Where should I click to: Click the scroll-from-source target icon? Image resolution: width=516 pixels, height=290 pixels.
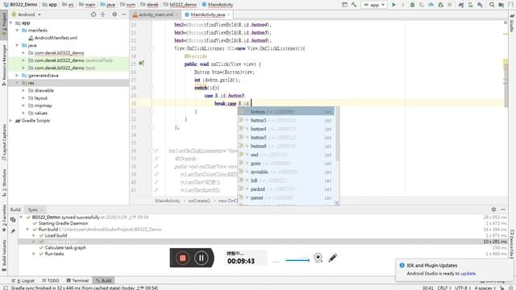94,14
